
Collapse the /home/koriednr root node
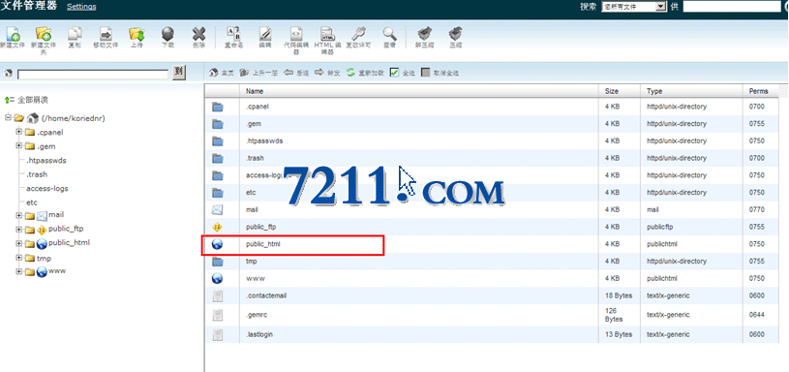(x=8, y=117)
